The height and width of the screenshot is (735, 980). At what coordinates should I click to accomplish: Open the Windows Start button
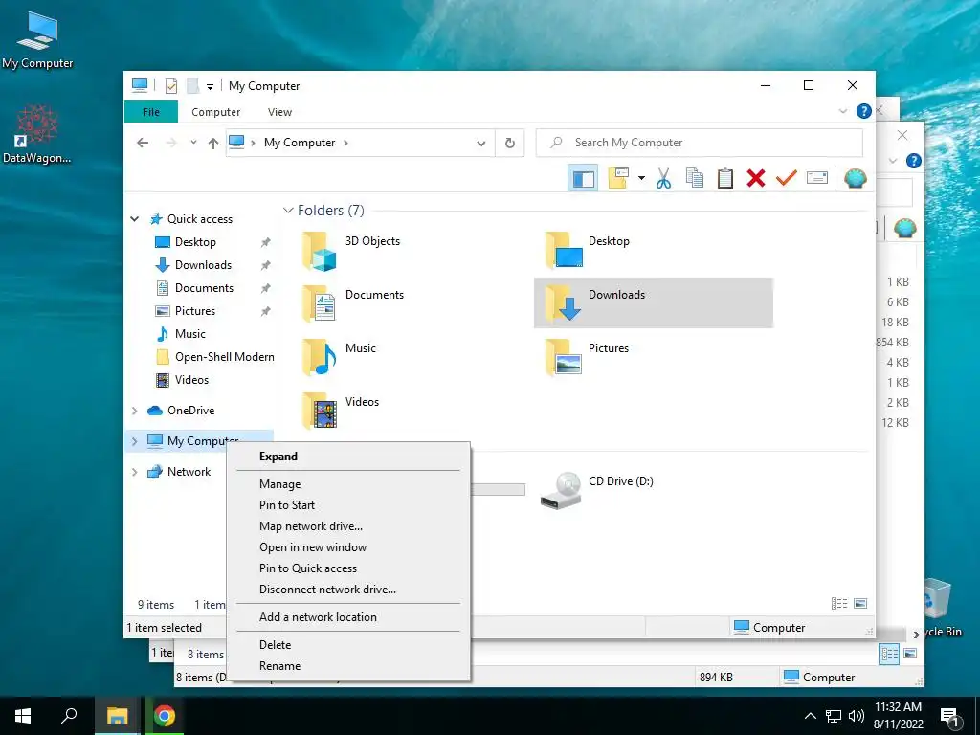[x=23, y=716]
